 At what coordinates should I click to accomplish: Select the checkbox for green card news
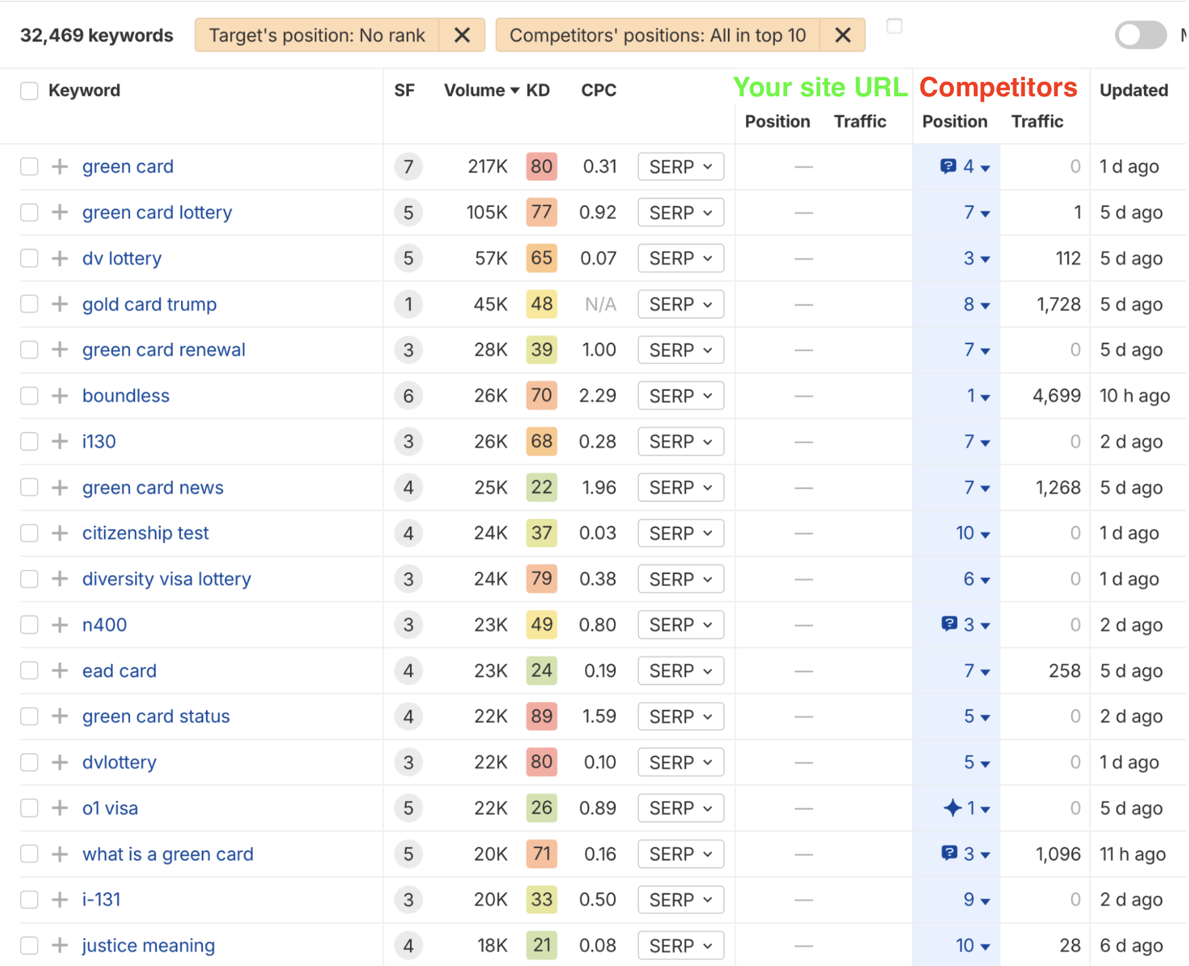click(x=29, y=487)
